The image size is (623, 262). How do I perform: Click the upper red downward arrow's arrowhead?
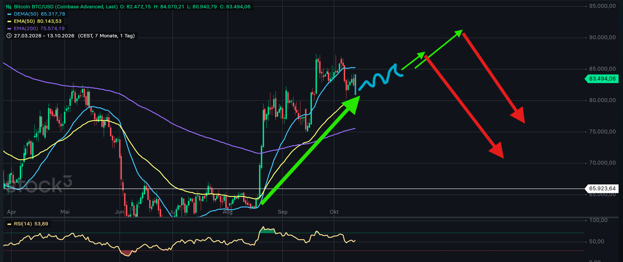(518, 115)
